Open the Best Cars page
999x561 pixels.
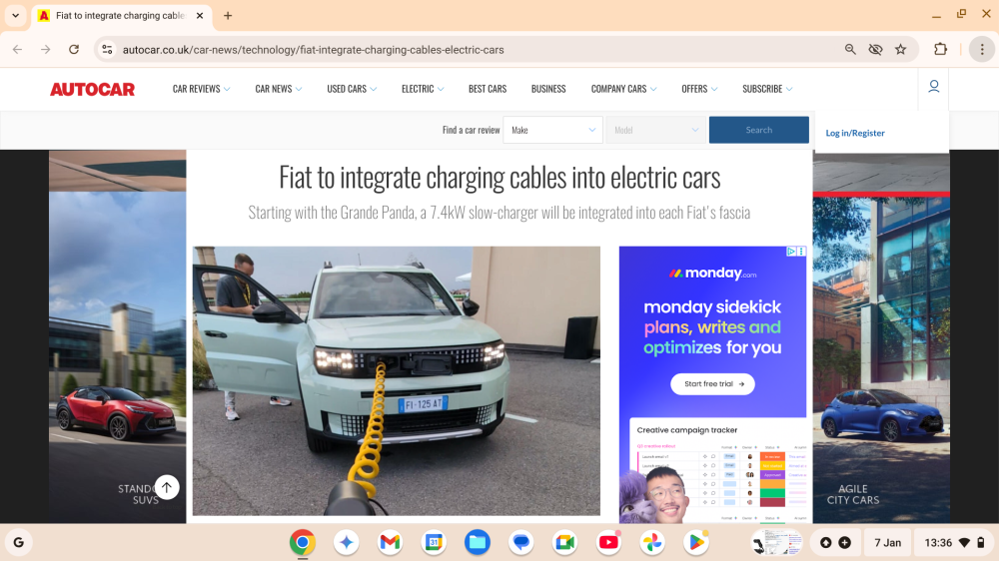pos(488,89)
